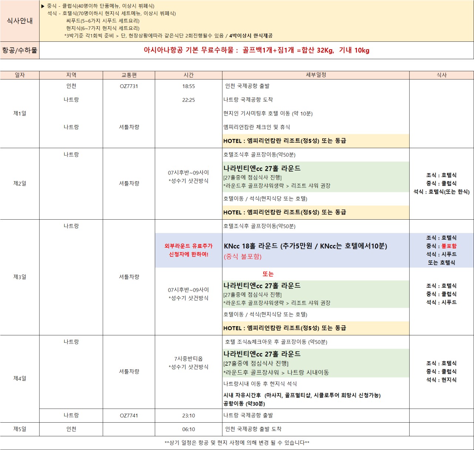
Task: Click the OZ7741 return flight cell
Action: [129, 416]
